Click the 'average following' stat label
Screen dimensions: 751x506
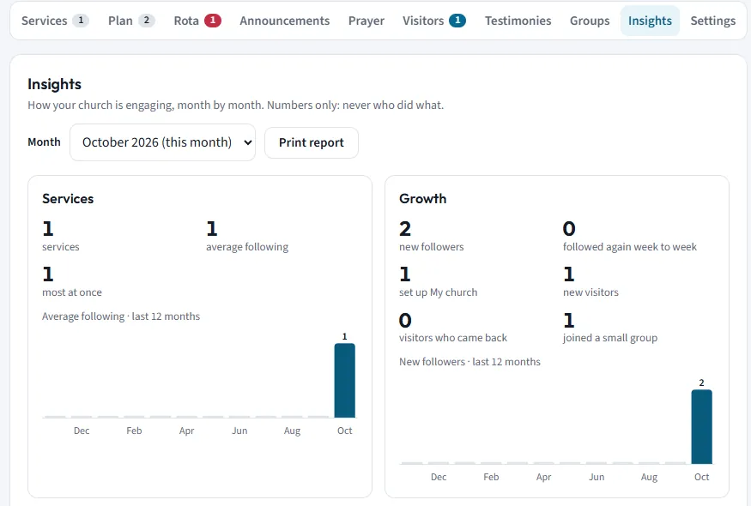coord(247,247)
